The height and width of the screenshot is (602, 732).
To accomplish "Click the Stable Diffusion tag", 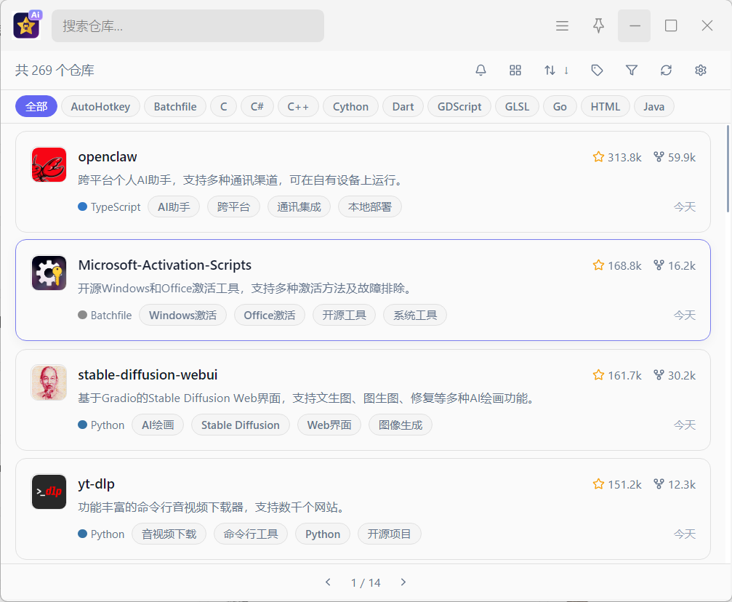I will pos(240,425).
